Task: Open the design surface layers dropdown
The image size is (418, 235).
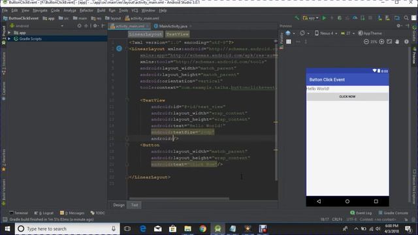Action: tap(290, 33)
